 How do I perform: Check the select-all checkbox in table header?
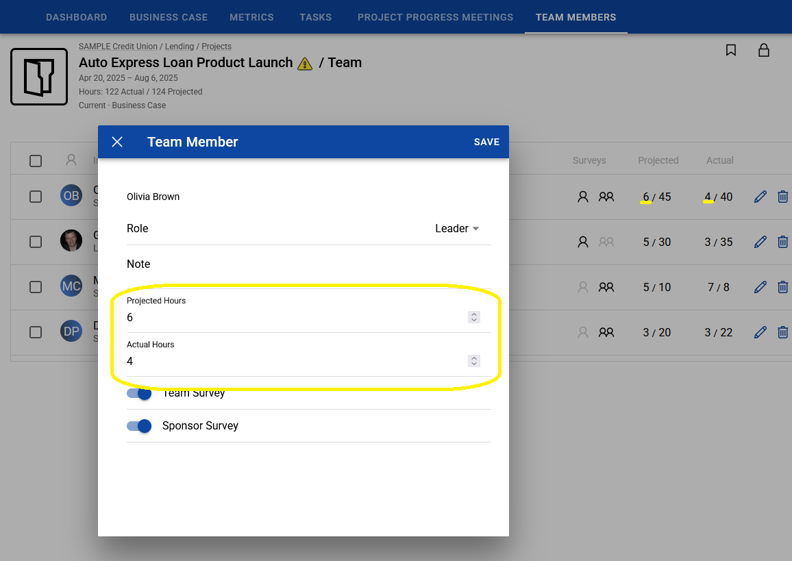click(x=36, y=161)
